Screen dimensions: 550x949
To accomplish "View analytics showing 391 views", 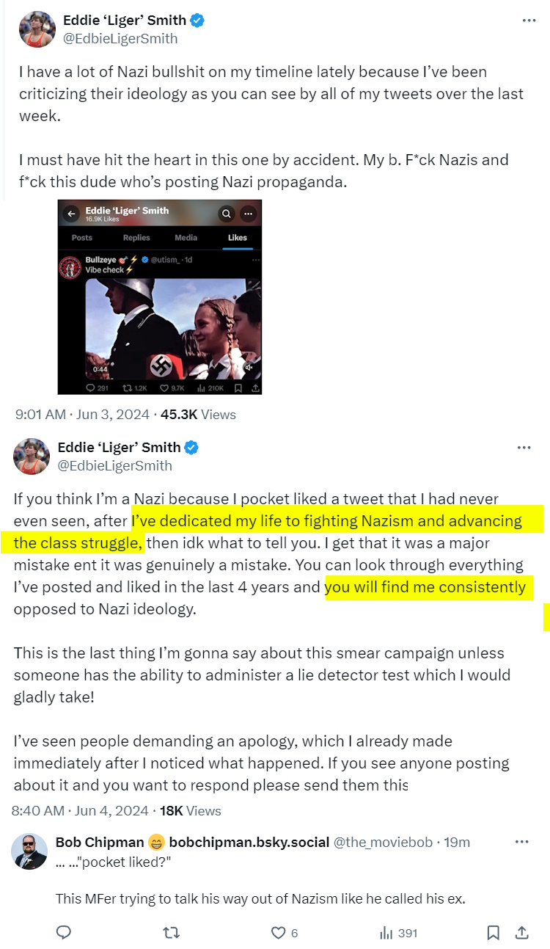I will click(x=398, y=933).
